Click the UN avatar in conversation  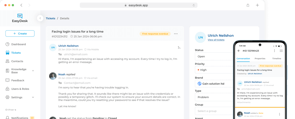(x=53, y=48)
